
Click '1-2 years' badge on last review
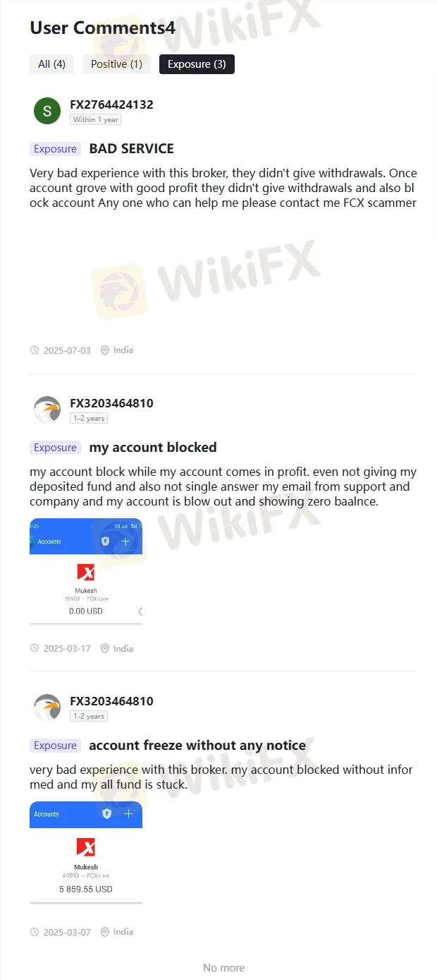tap(89, 716)
